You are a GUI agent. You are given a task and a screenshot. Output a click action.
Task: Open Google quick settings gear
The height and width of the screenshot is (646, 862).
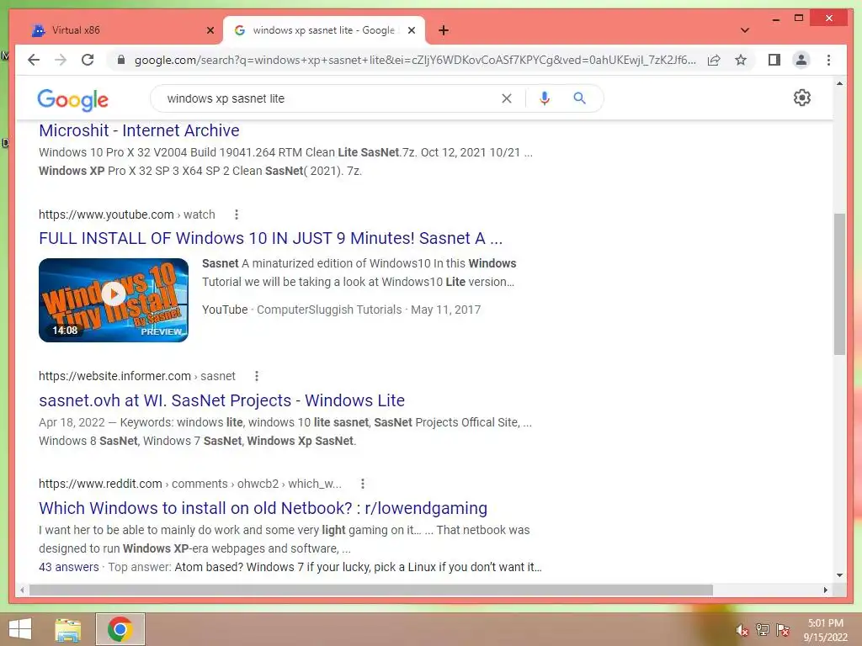[801, 98]
